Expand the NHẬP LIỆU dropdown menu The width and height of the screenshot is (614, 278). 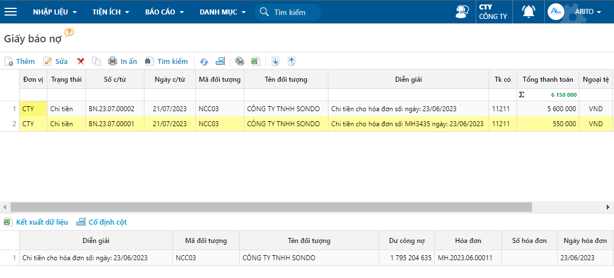point(55,12)
